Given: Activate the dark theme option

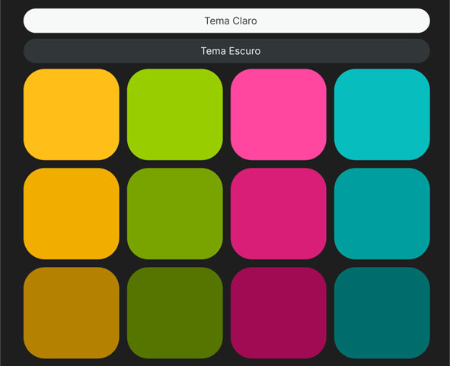Looking at the screenshot, I should tap(226, 51).
